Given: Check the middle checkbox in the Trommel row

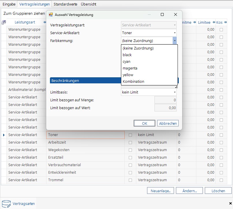Looking at the screenshot, I should tap(130, 180).
